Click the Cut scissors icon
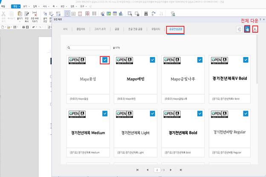 point(3,14)
